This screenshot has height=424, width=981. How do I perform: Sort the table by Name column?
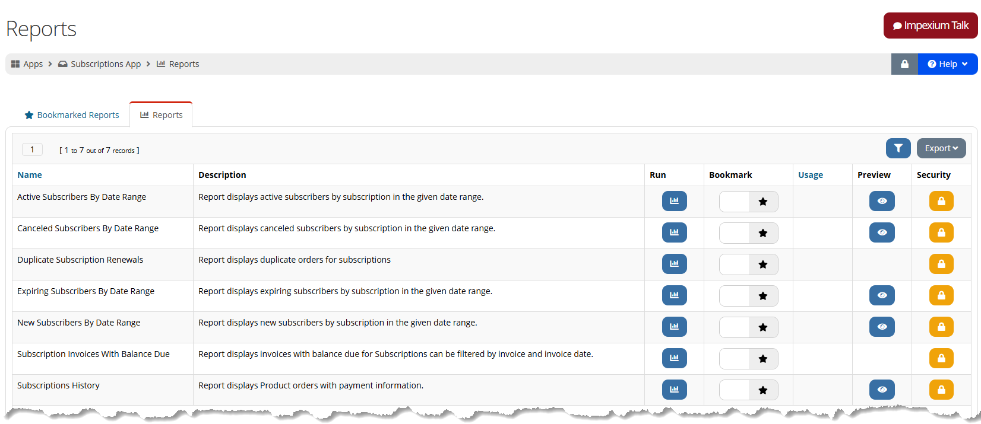click(x=30, y=175)
